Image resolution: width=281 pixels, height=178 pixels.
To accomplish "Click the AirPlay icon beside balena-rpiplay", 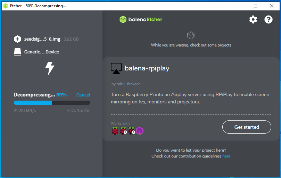I will coord(116,68).
